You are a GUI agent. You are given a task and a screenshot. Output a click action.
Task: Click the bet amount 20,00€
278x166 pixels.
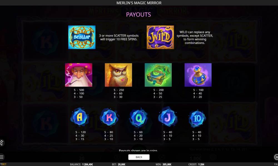pos(122,164)
